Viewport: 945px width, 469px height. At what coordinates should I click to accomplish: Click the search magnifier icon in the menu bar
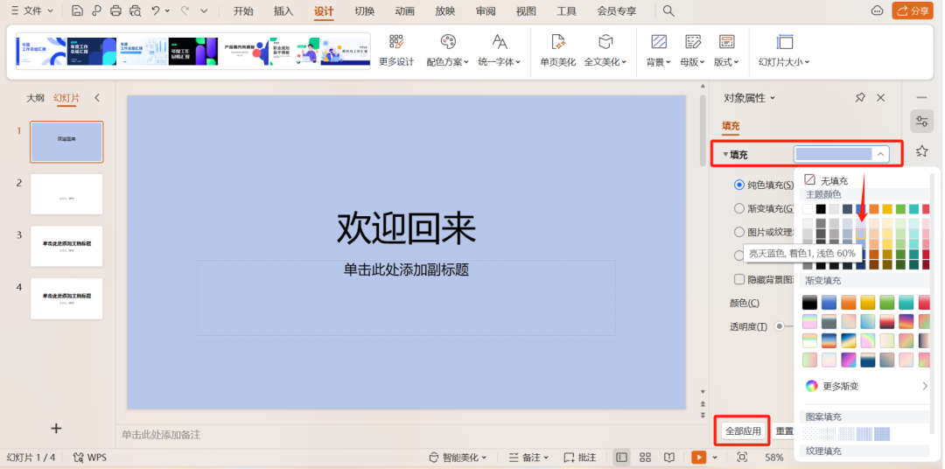point(668,10)
